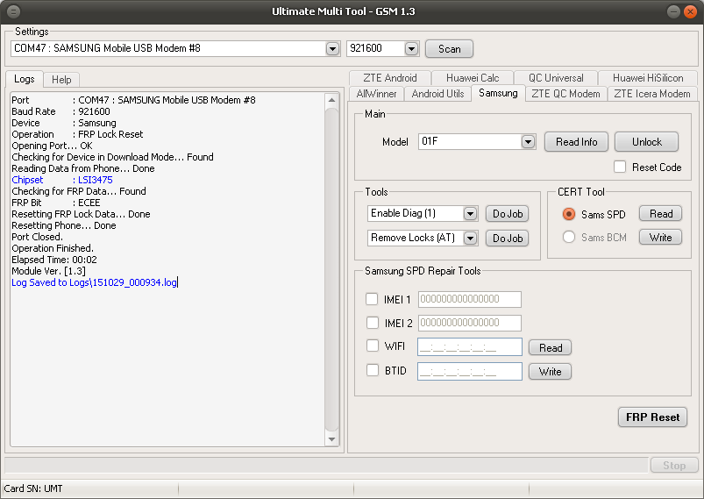Click the log panel scrollbar track
This screenshot has width=704, height=499.
click(331, 269)
